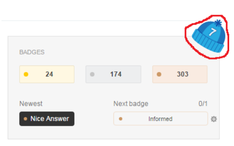Click the bronze dot in Informed badge

point(121,119)
